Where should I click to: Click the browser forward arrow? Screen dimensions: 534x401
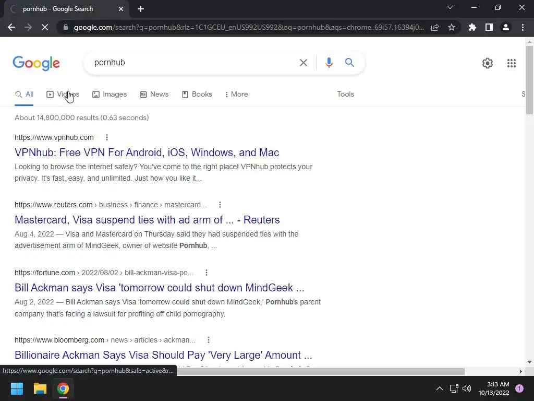pos(28,27)
